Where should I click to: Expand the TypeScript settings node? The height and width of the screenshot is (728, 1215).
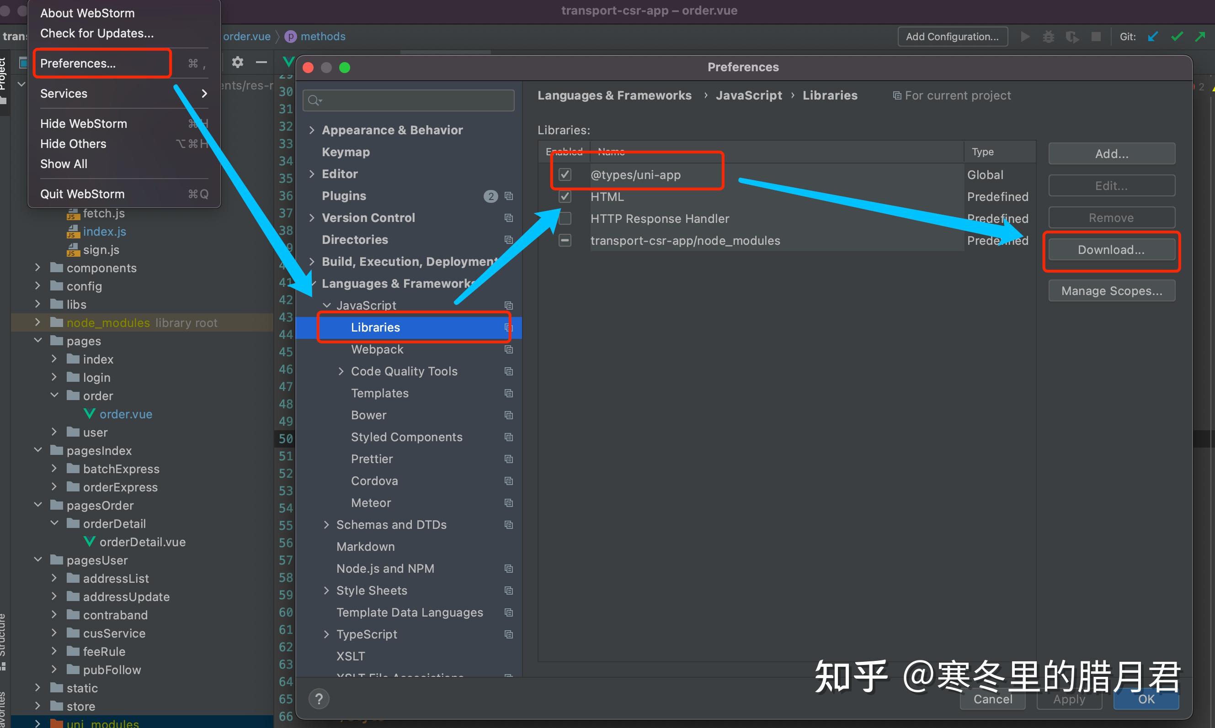click(x=326, y=634)
